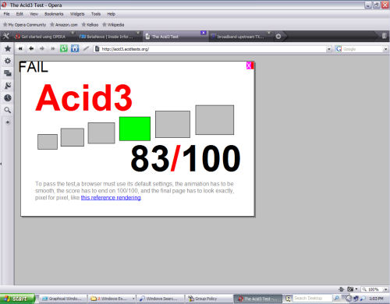Click the sidebar add-panel plus button

(x=8, y=122)
